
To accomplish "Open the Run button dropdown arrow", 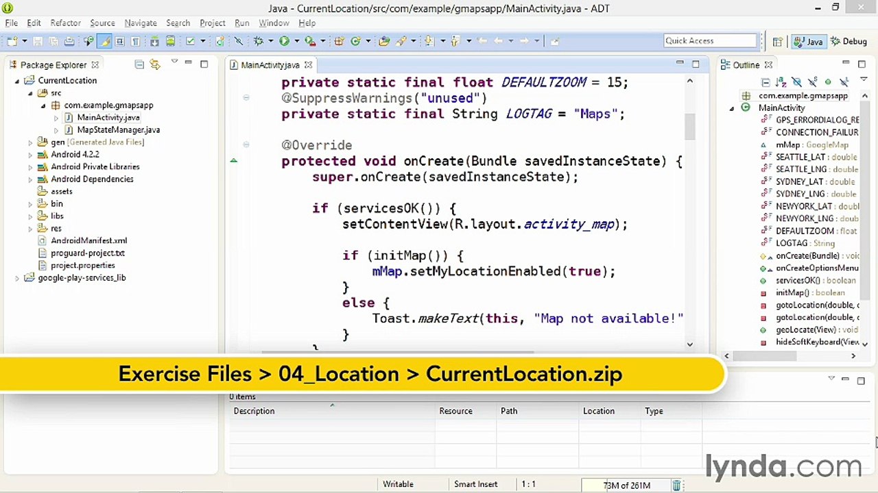I will tap(297, 41).
